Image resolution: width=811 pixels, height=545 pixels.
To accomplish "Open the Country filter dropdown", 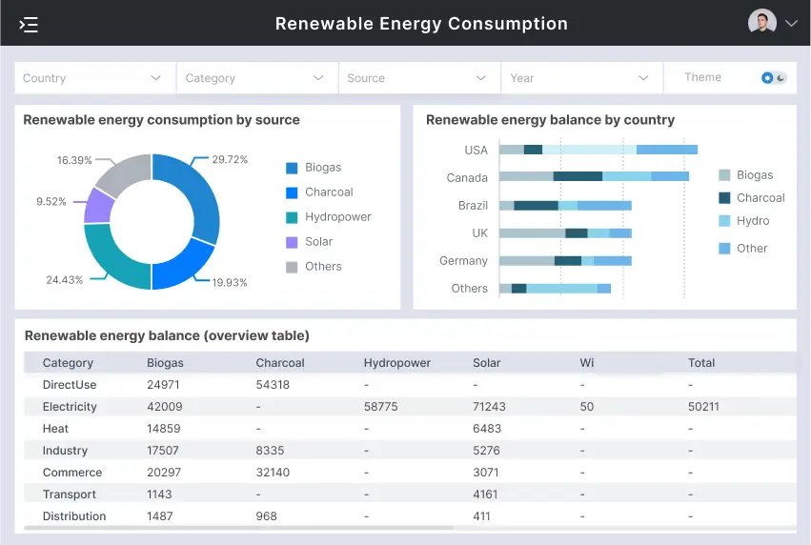I will click(94, 78).
